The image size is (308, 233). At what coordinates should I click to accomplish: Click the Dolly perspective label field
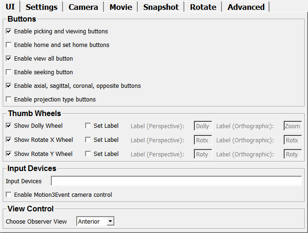coord(203,126)
